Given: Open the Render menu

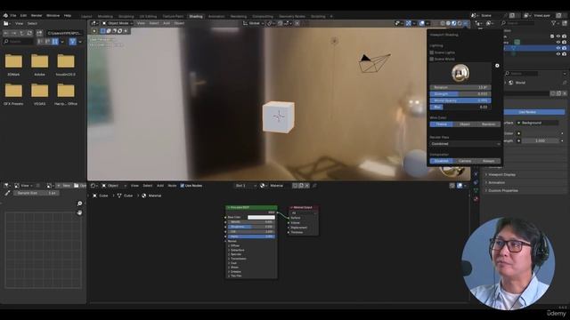Looking at the screenshot, I should pos(37,16).
